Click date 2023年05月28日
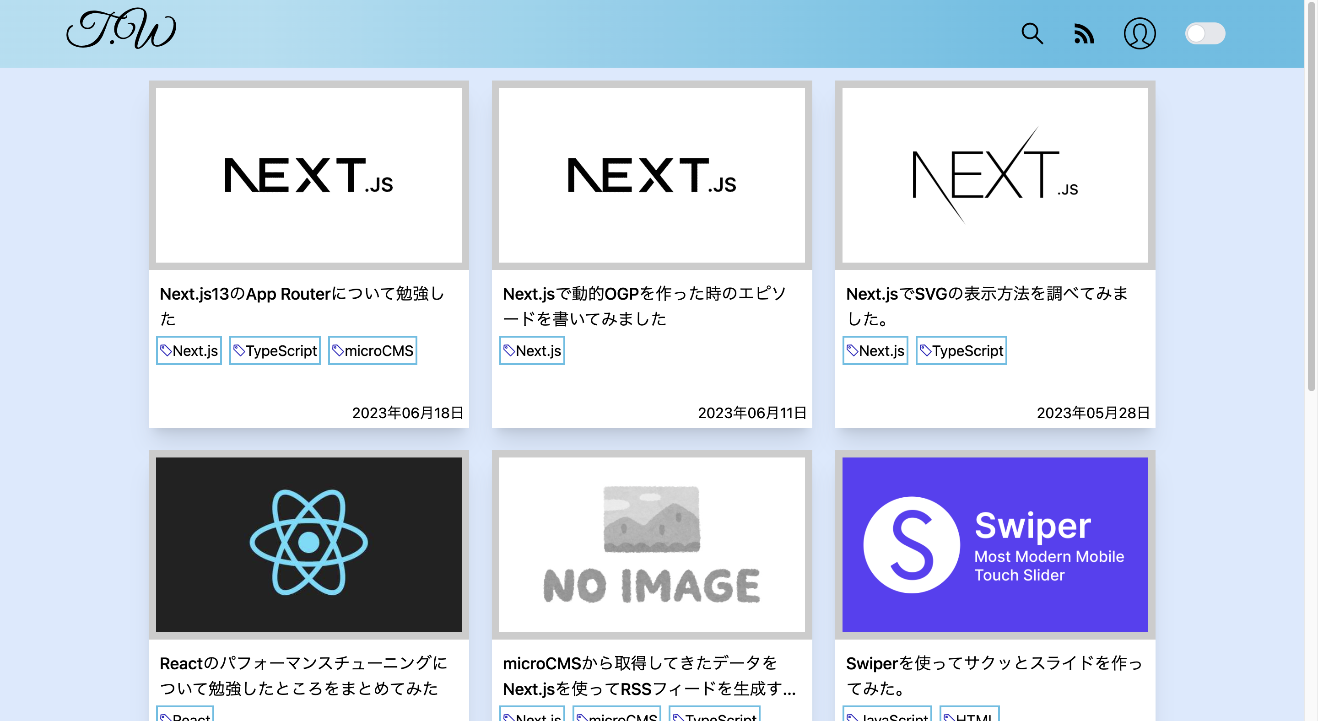 point(1093,413)
